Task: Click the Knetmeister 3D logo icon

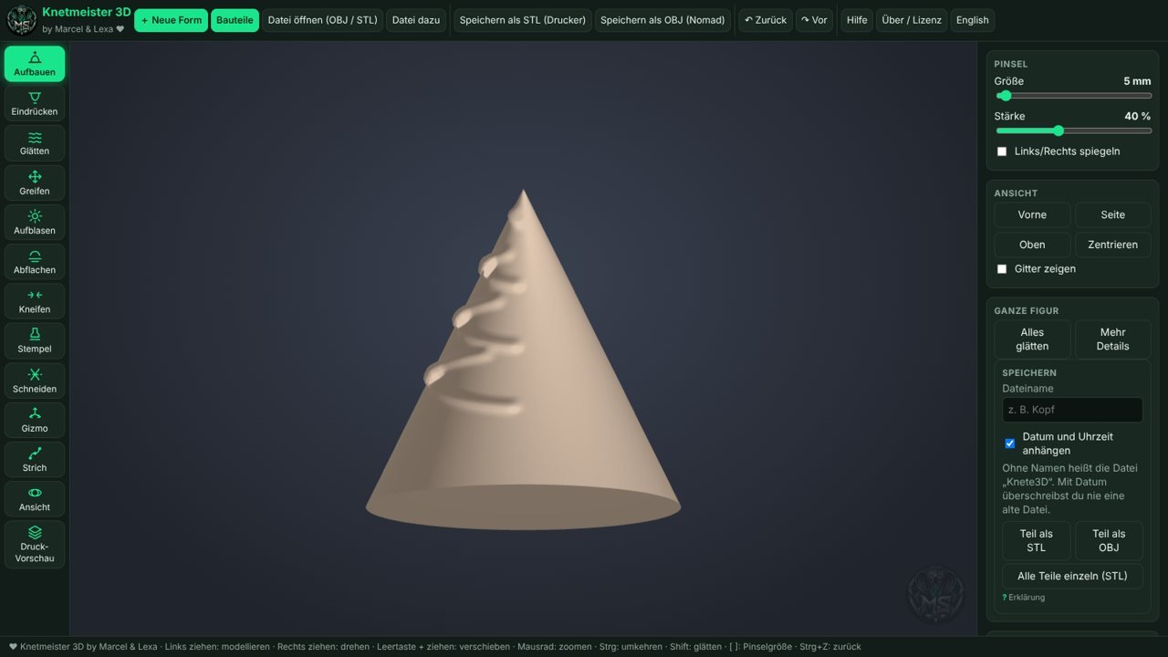Action: (22, 20)
